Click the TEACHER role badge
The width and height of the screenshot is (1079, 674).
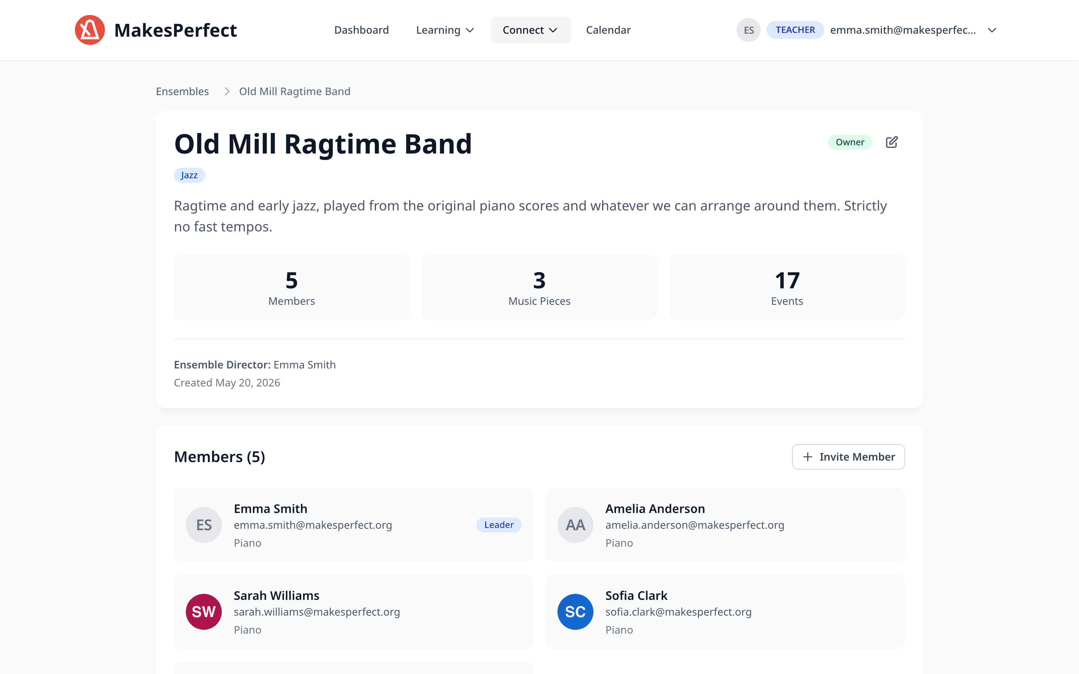(795, 30)
